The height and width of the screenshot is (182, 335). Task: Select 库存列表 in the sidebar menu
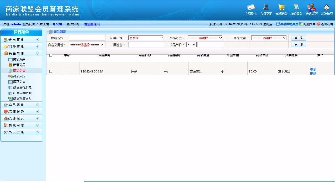point(19,82)
